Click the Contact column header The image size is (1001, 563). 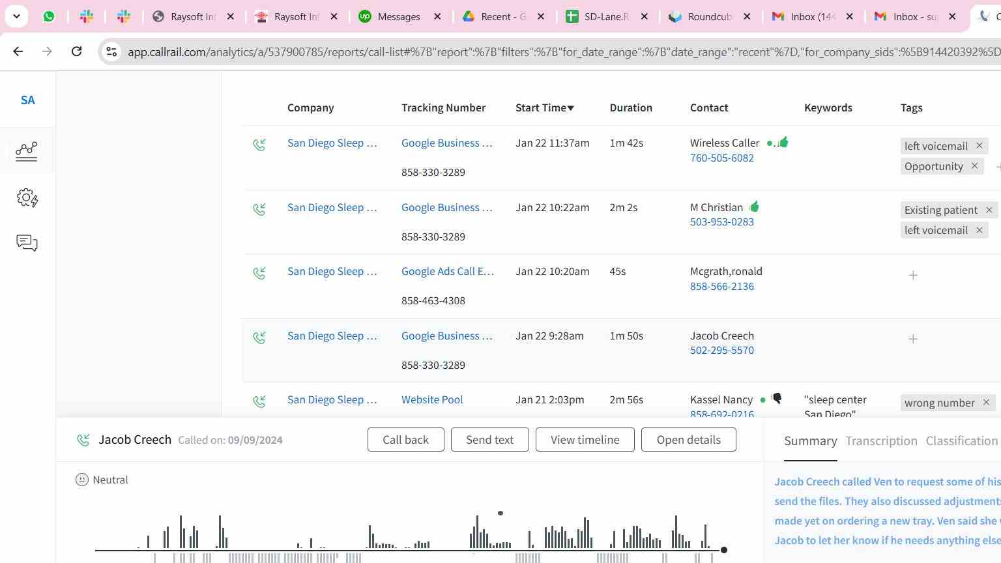pyautogui.click(x=709, y=108)
